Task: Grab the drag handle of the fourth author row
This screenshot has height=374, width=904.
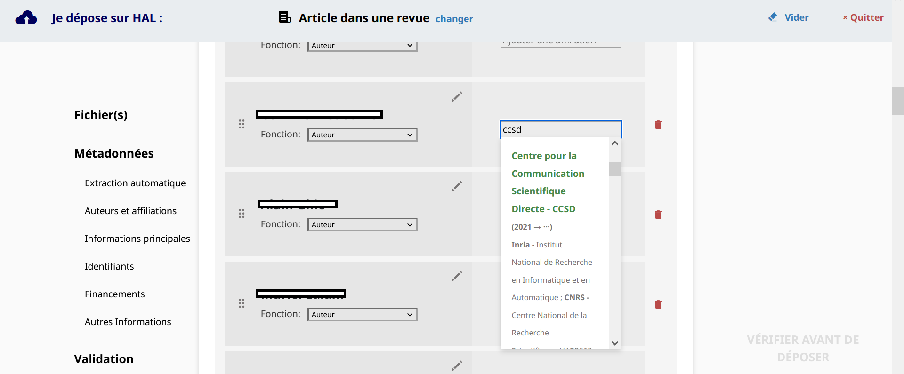Action: 242,303
